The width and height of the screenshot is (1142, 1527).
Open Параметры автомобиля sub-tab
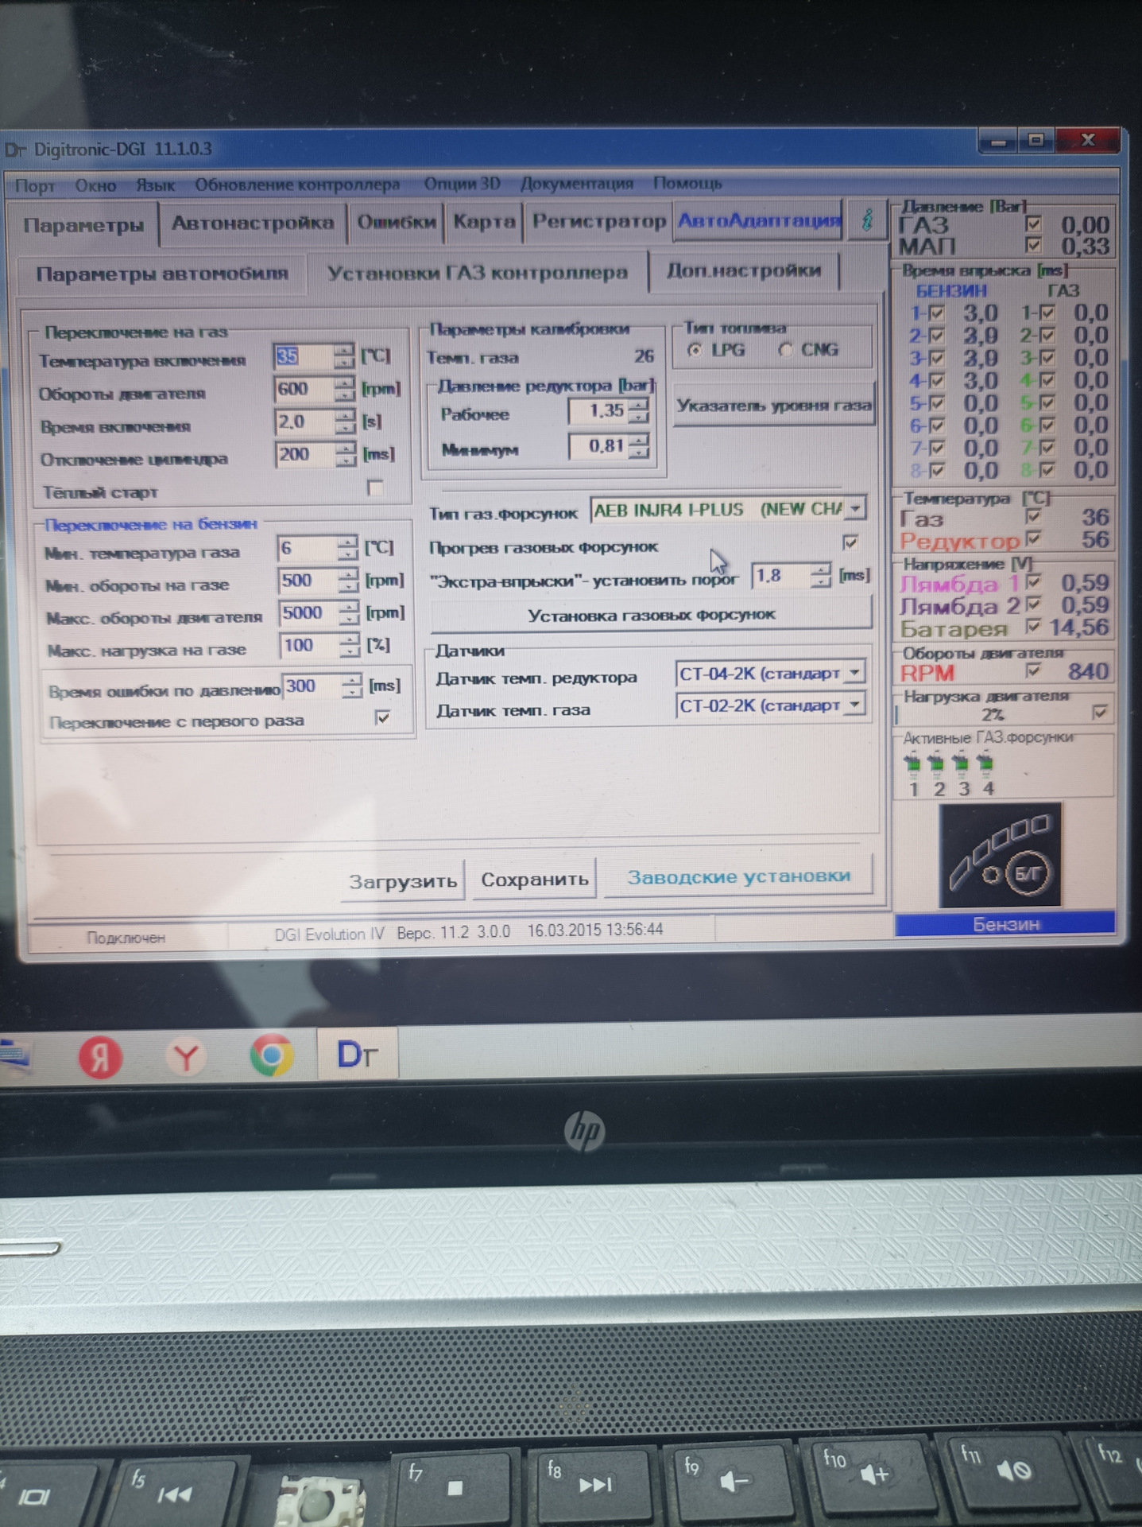click(162, 274)
